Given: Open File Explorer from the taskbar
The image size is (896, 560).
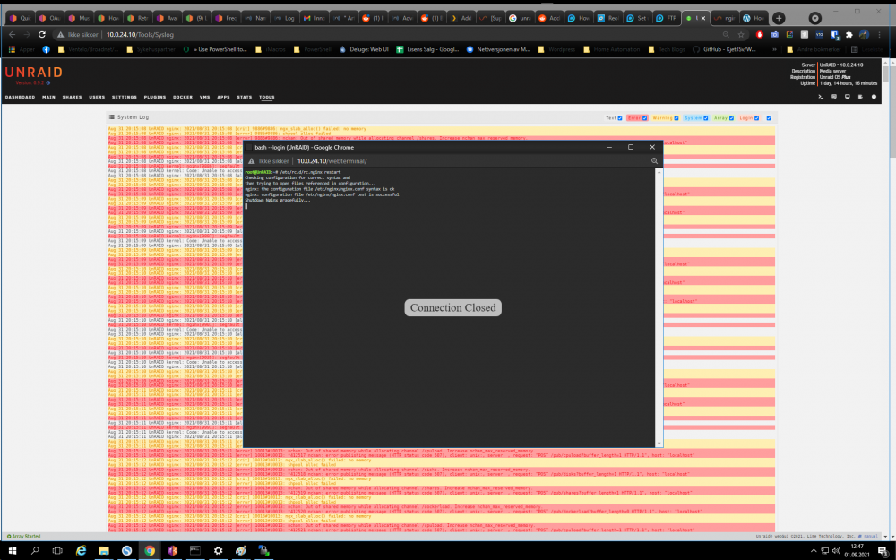Looking at the screenshot, I should (x=103, y=551).
